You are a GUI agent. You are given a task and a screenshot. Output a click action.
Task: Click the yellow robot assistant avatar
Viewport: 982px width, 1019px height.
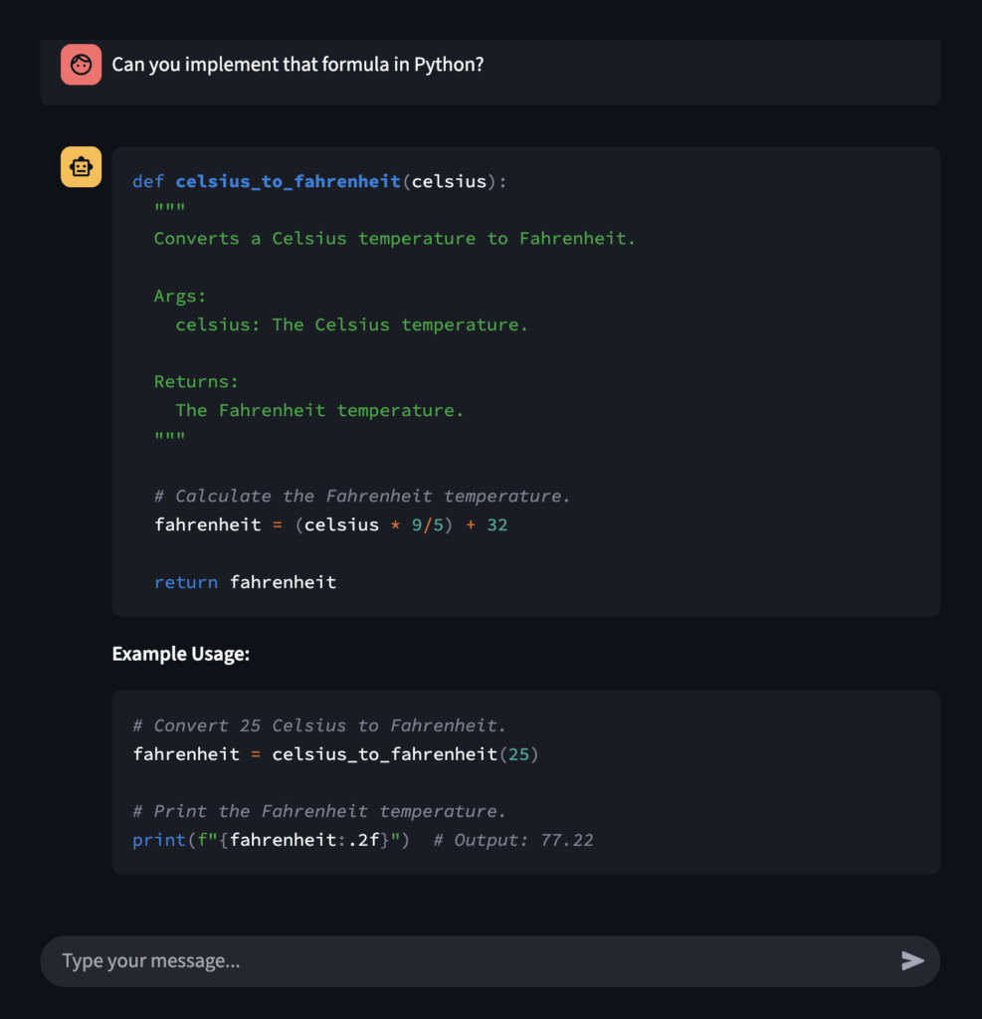[x=81, y=167]
